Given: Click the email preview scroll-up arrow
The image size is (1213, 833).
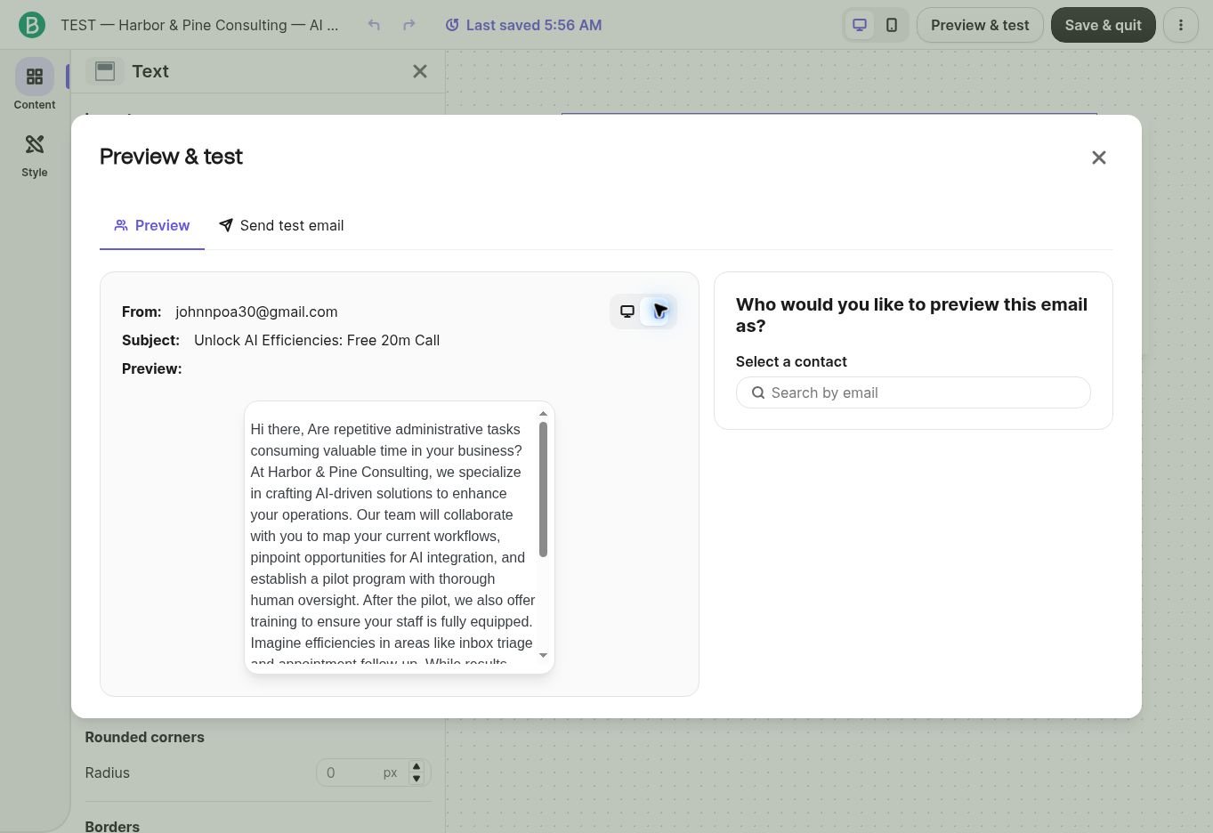Looking at the screenshot, I should pyautogui.click(x=543, y=414).
